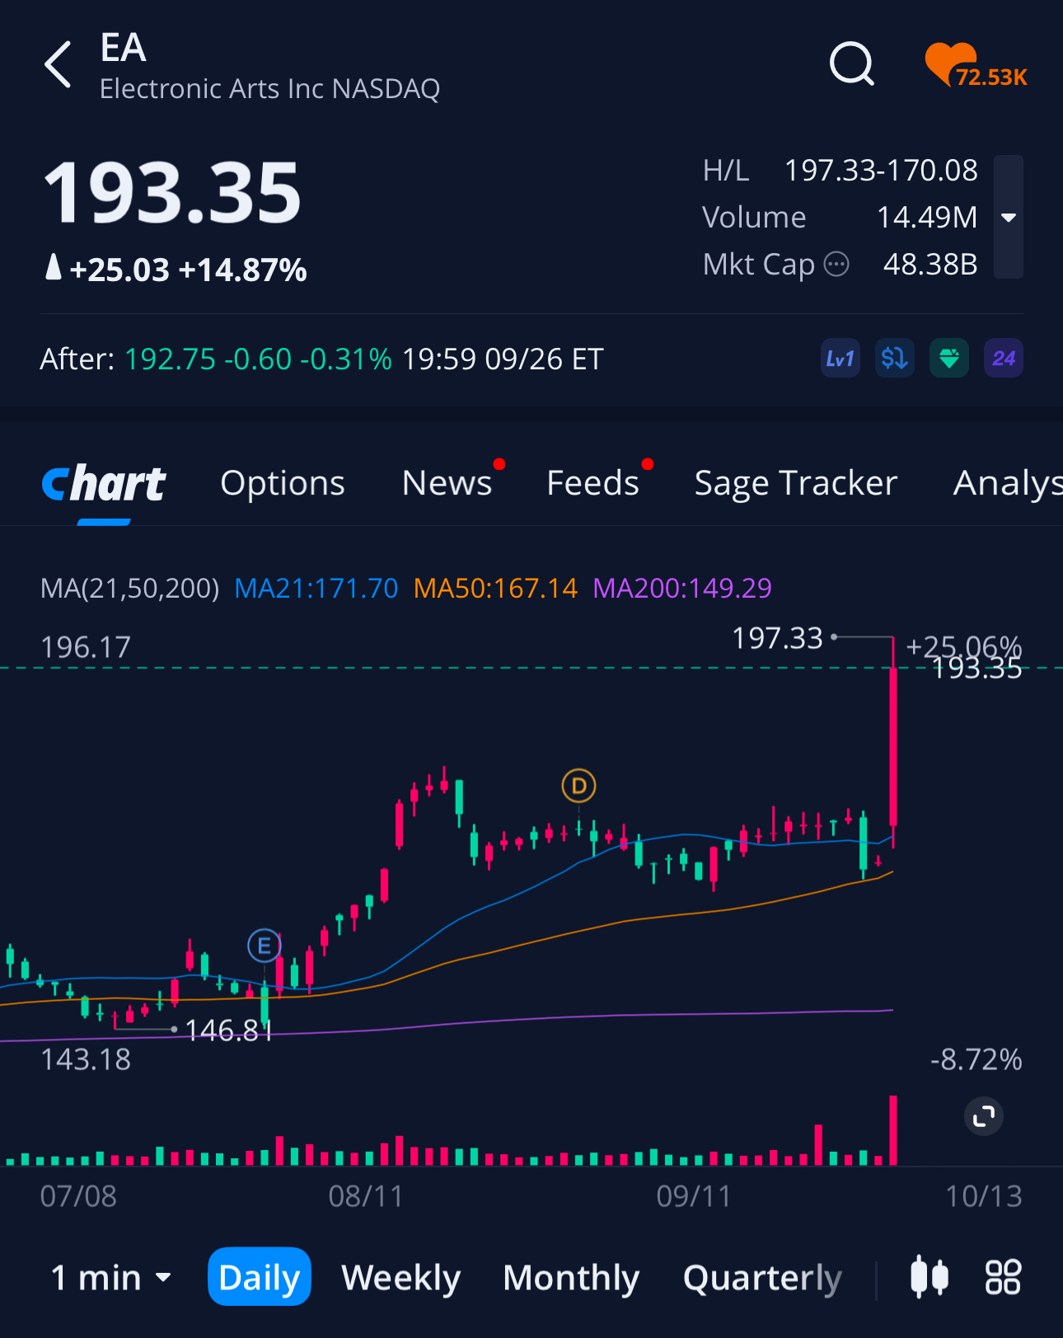This screenshot has height=1338, width=1063.
Task: Open the 24-hour trading badge
Action: pos(1004,359)
